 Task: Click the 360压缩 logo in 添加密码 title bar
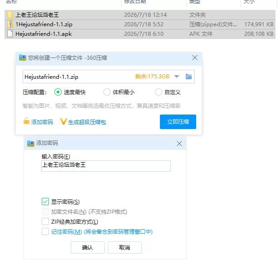coord(30,143)
